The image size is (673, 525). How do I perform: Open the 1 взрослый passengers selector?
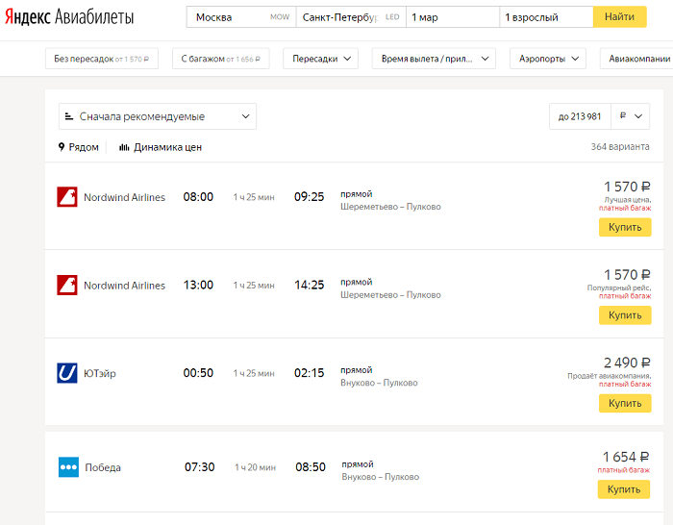pyautogui.click(x=546, y=17)
